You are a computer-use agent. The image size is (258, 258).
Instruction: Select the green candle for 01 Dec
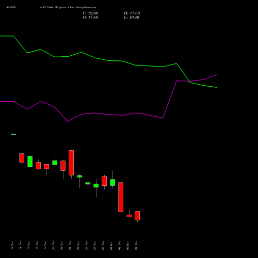coord(112,183)
